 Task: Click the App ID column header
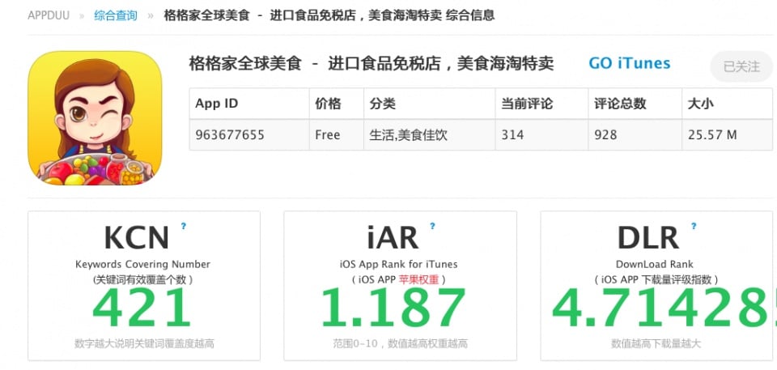click(217, 104)
